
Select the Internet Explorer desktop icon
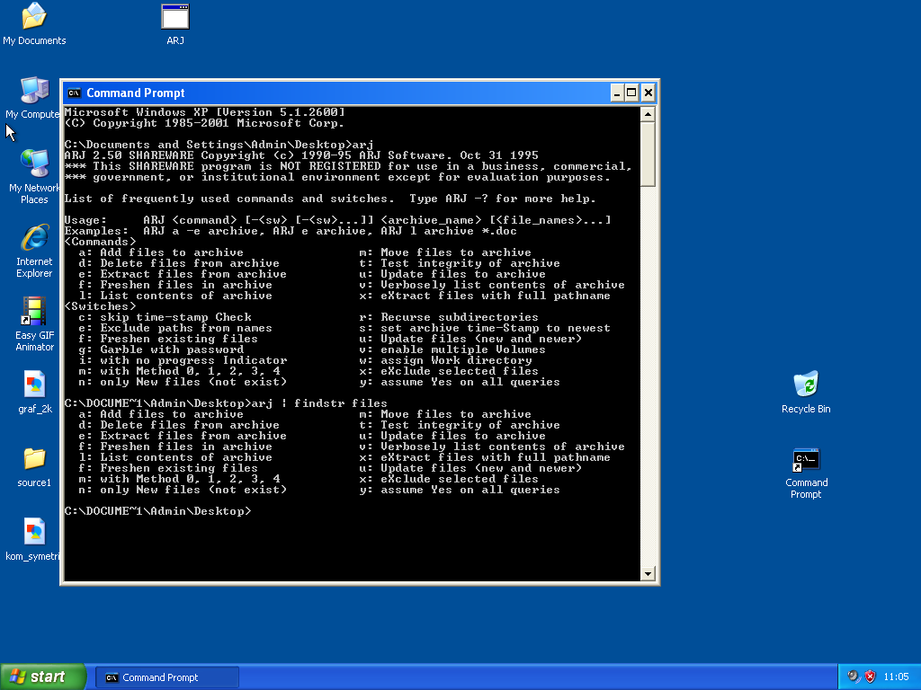[x=34, y=251]
